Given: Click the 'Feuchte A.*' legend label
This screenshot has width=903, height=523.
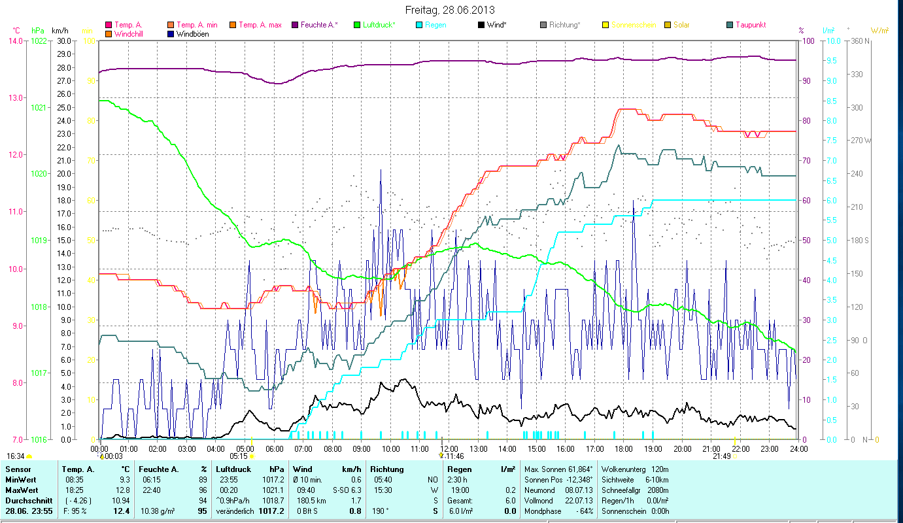Looking at the screenshot, I should pos(319,25).
